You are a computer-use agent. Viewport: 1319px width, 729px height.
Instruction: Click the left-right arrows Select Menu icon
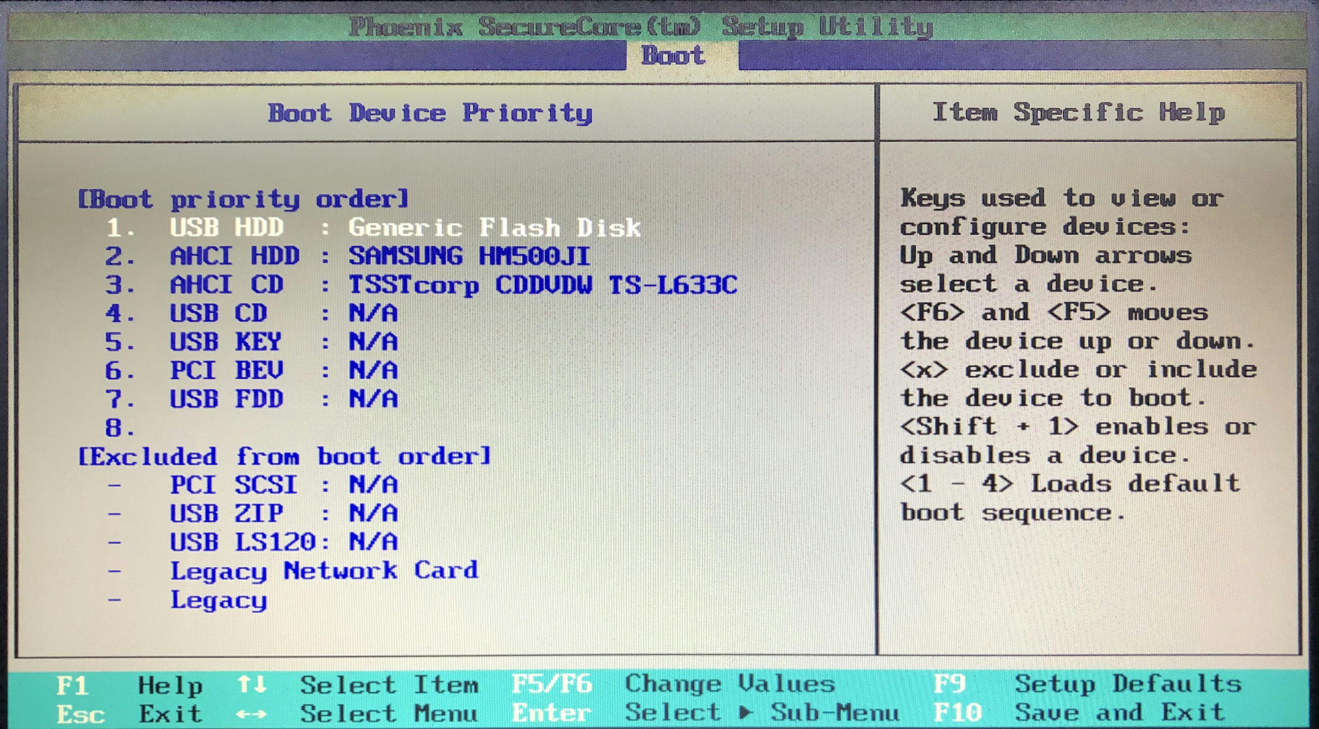252,714
